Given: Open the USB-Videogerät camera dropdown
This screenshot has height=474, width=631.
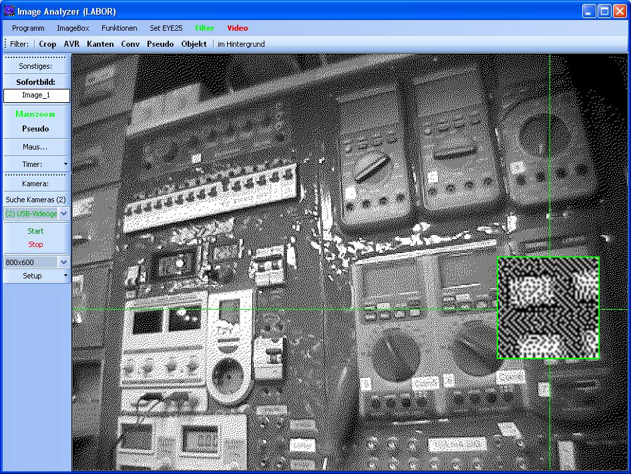Looking at the screenshot, I should click(64, 214).
